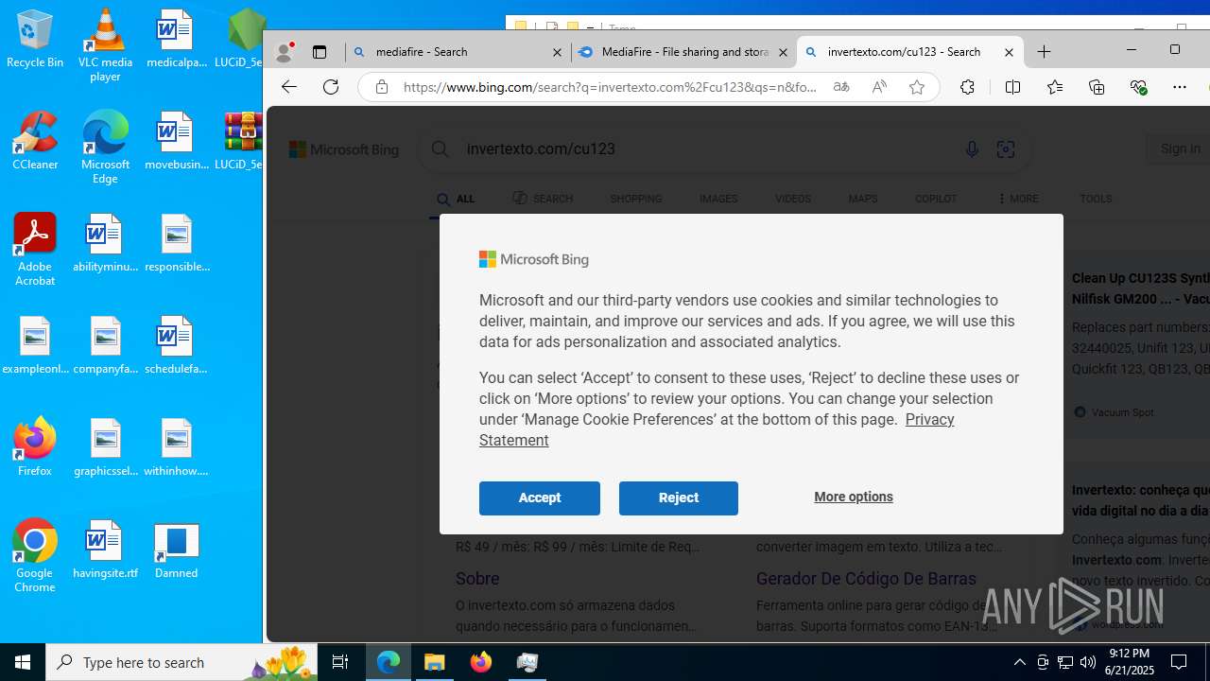This screenshot has width=1210, height=681.
Task: Select the medicalpa... Word document icon
Action: click(x=176, y=39)
